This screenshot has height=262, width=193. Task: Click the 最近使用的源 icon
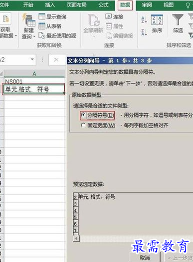point(42,35)
